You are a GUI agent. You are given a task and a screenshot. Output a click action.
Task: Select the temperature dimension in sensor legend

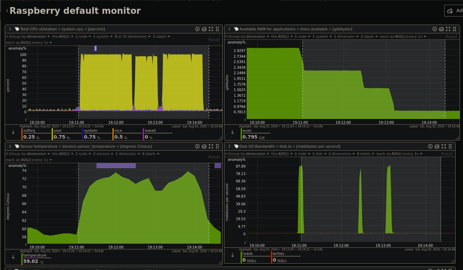click(x=36, y=259)
